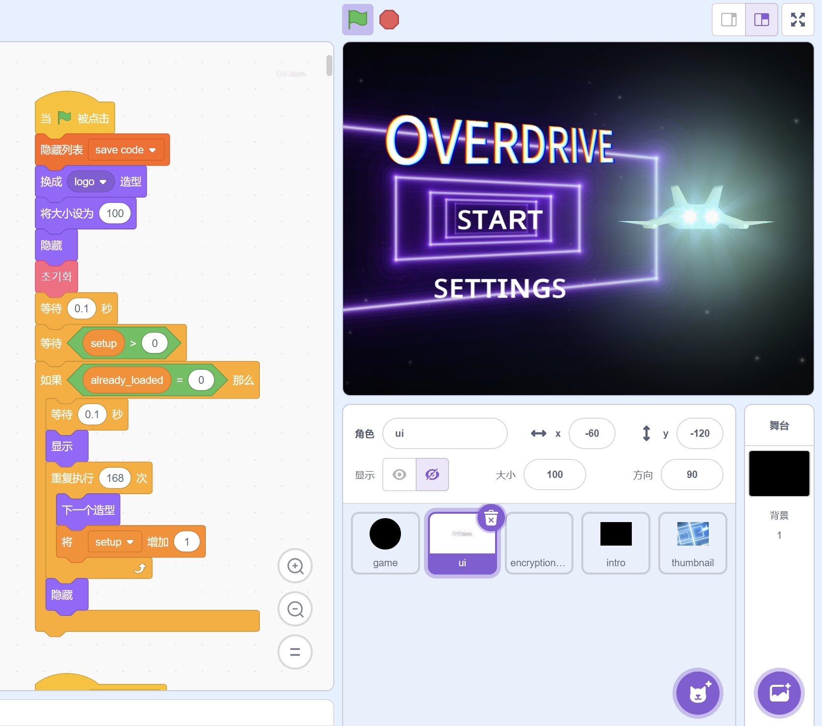Select the game sprite
The image size is (822, 726).
[385, 543]
